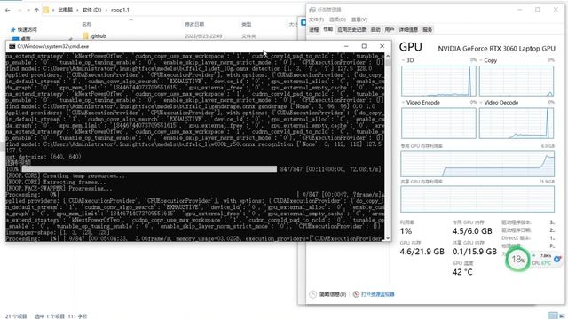Click the Video Decode usage graph

pyautogui.click(x=517, y=123)
